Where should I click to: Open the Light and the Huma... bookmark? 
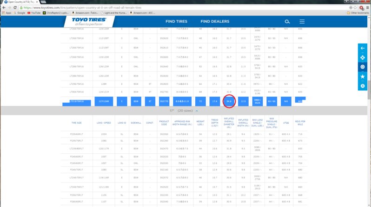coord(114,13)
